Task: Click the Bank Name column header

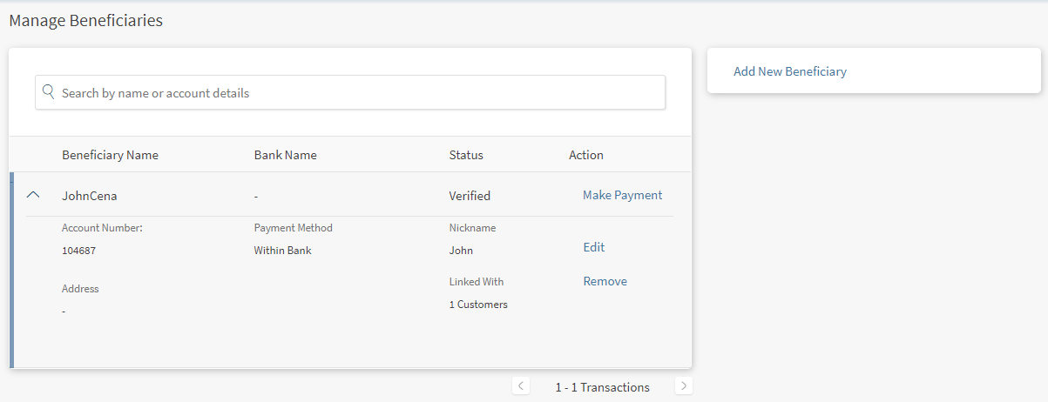Action: click(285, 155)
